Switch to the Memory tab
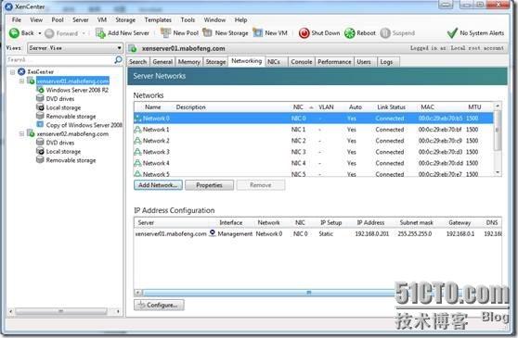Viewport: 518px width, 338px height. [189, 62]
